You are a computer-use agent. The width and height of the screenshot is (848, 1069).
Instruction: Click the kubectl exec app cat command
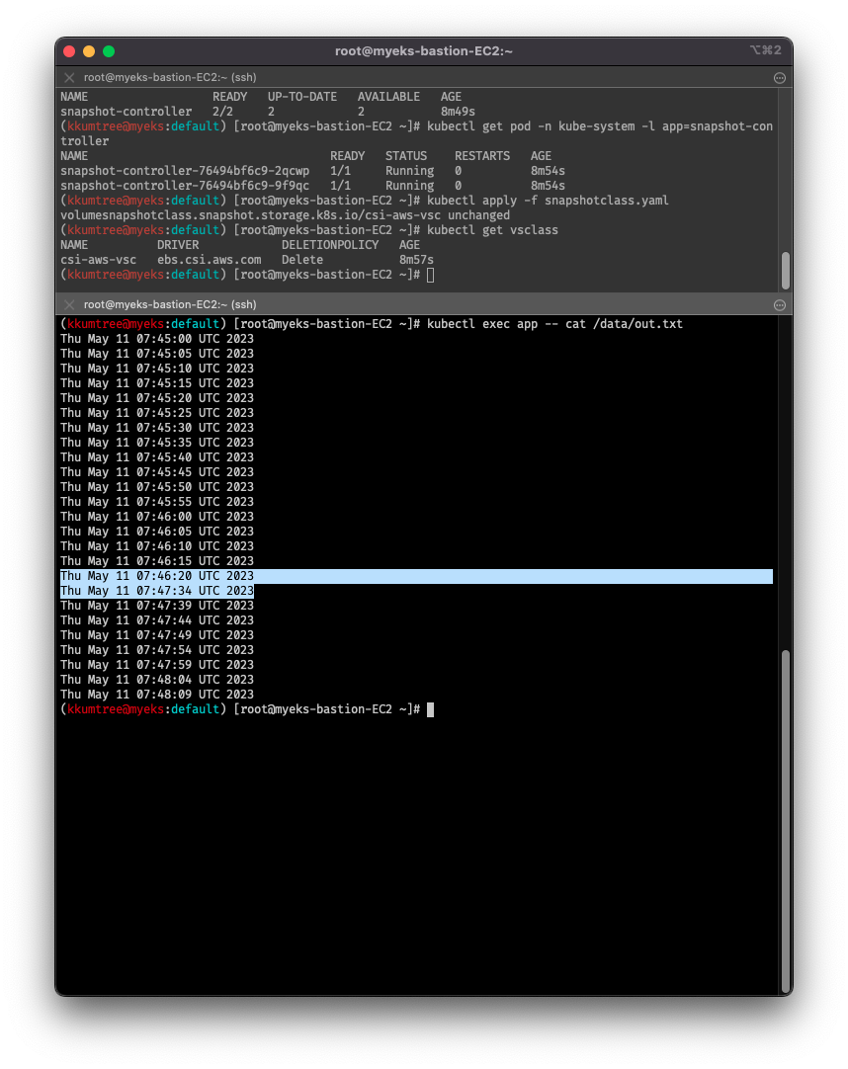coord(554,324)
